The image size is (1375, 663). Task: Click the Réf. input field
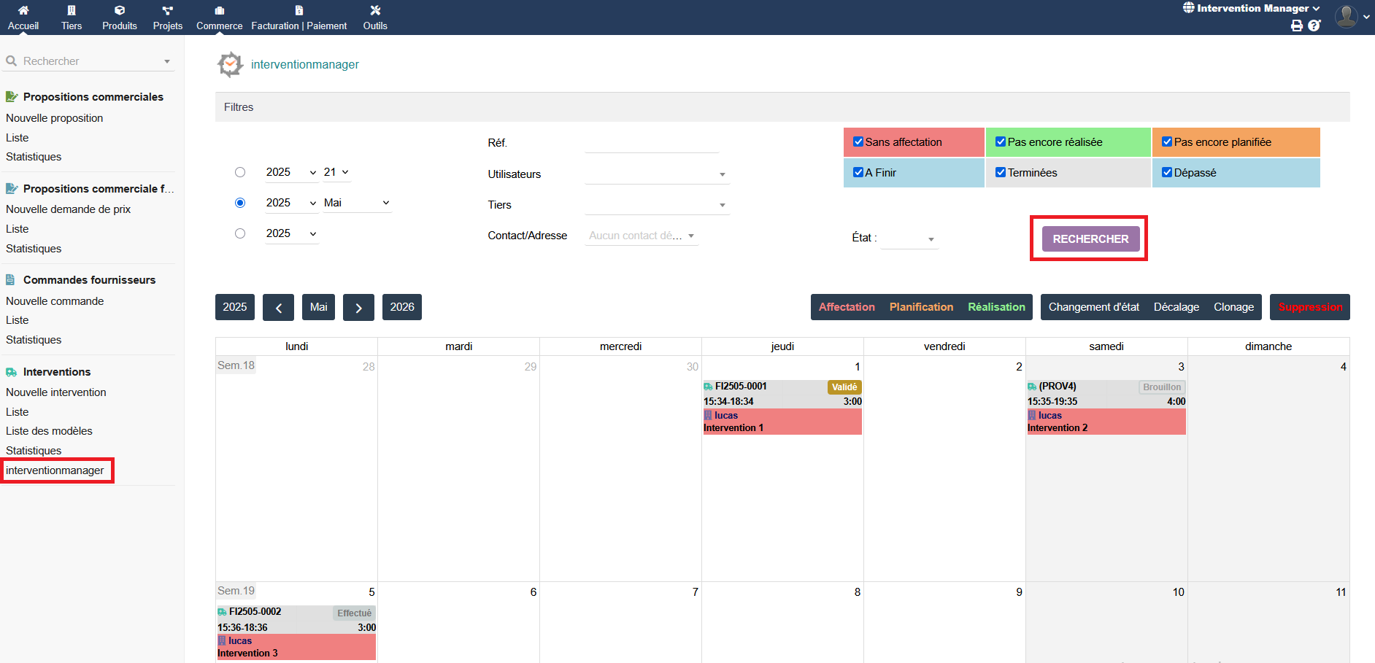coord(652,143)
